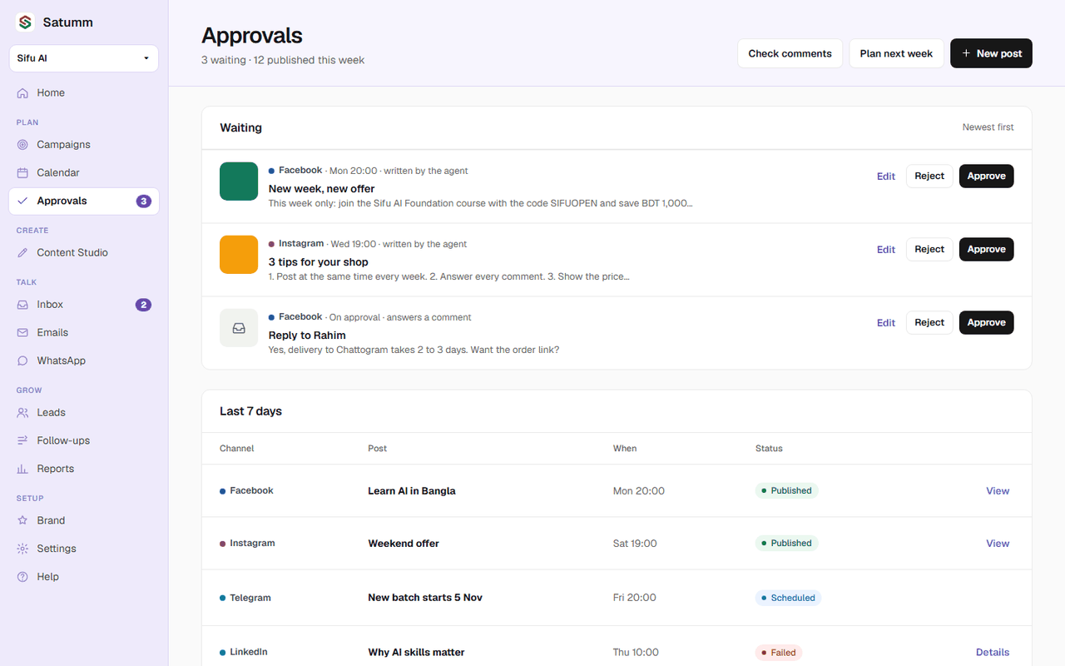This screenshot has height=666, width=1065.
Task: Click the Emails envelope icon
Action: click(x=22, y=333)
